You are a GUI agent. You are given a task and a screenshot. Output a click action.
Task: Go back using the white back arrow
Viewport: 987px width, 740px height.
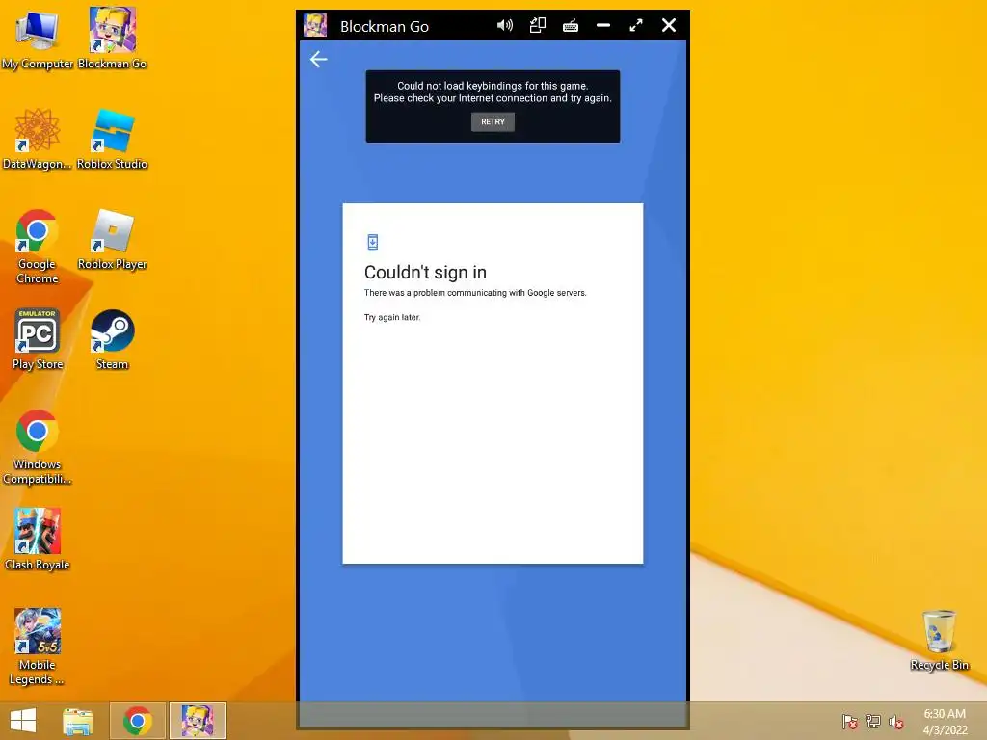318,59
